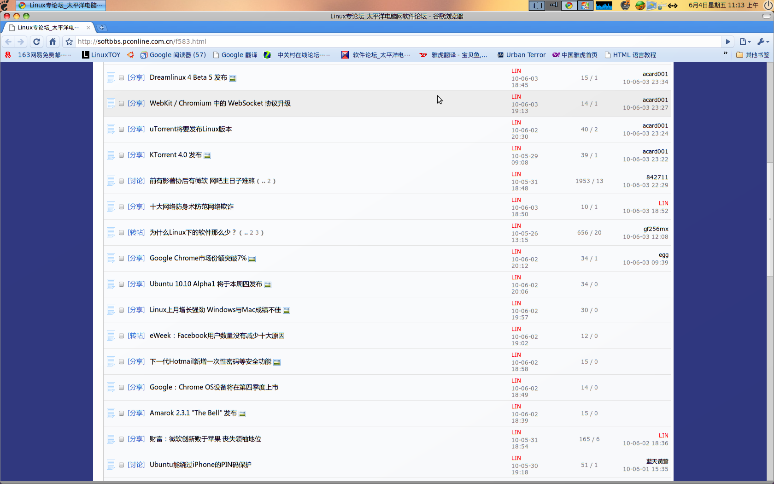
Task: Open the 其他书签 folder
Action: [753, 55]
